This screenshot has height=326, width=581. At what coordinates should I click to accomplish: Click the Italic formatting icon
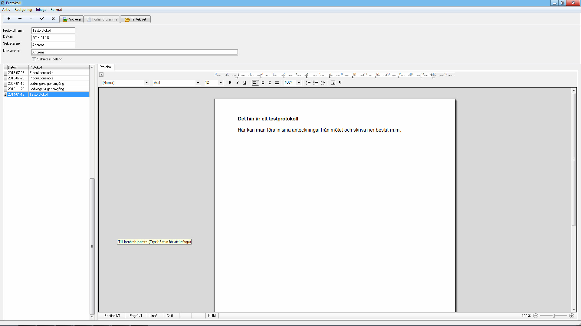[x=237, y=82]
